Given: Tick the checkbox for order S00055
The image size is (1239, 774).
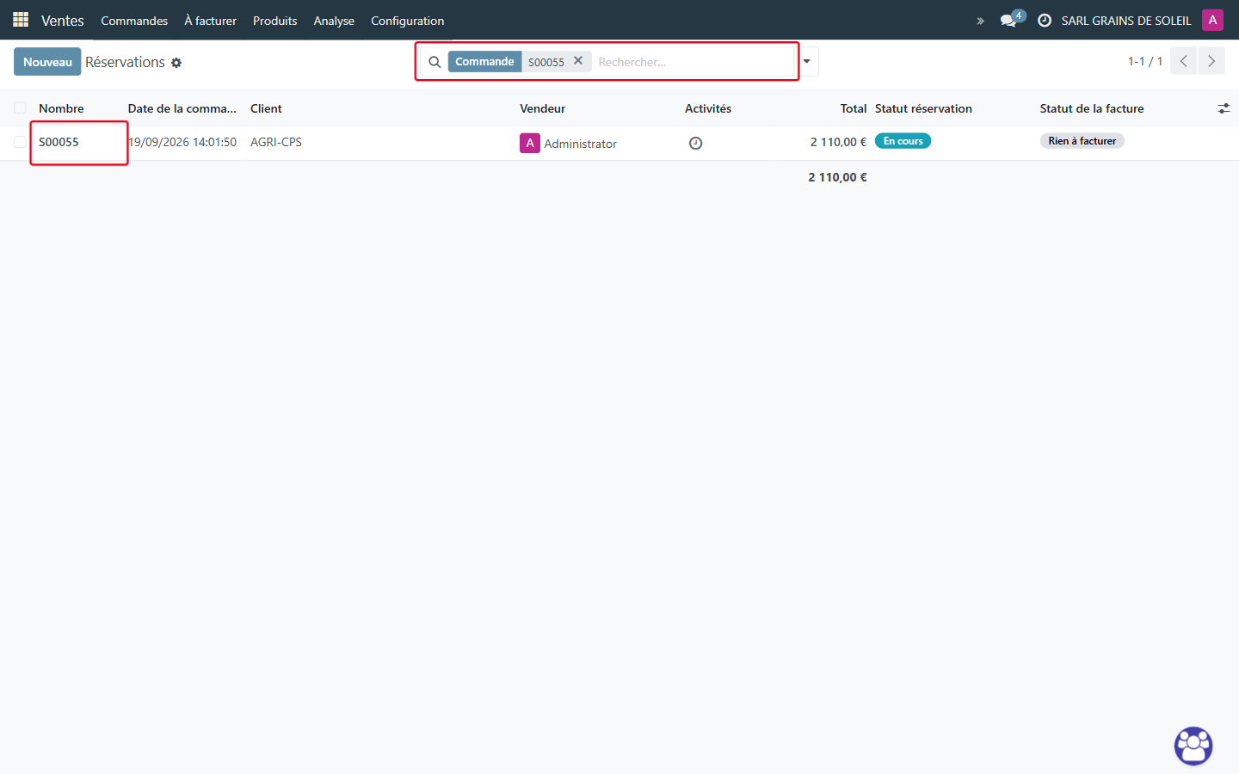Looking at the screenshot, I should click(20, 142).
